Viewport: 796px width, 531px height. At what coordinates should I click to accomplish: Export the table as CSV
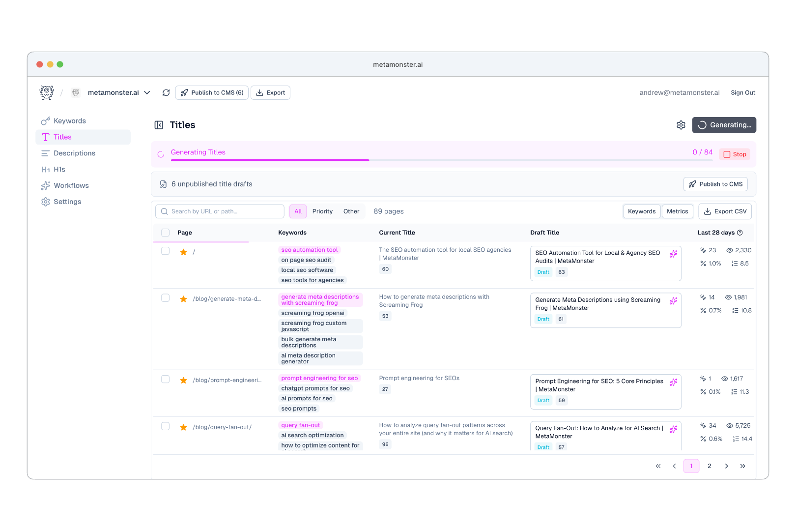pyautogui.click(x=725, y=211)
